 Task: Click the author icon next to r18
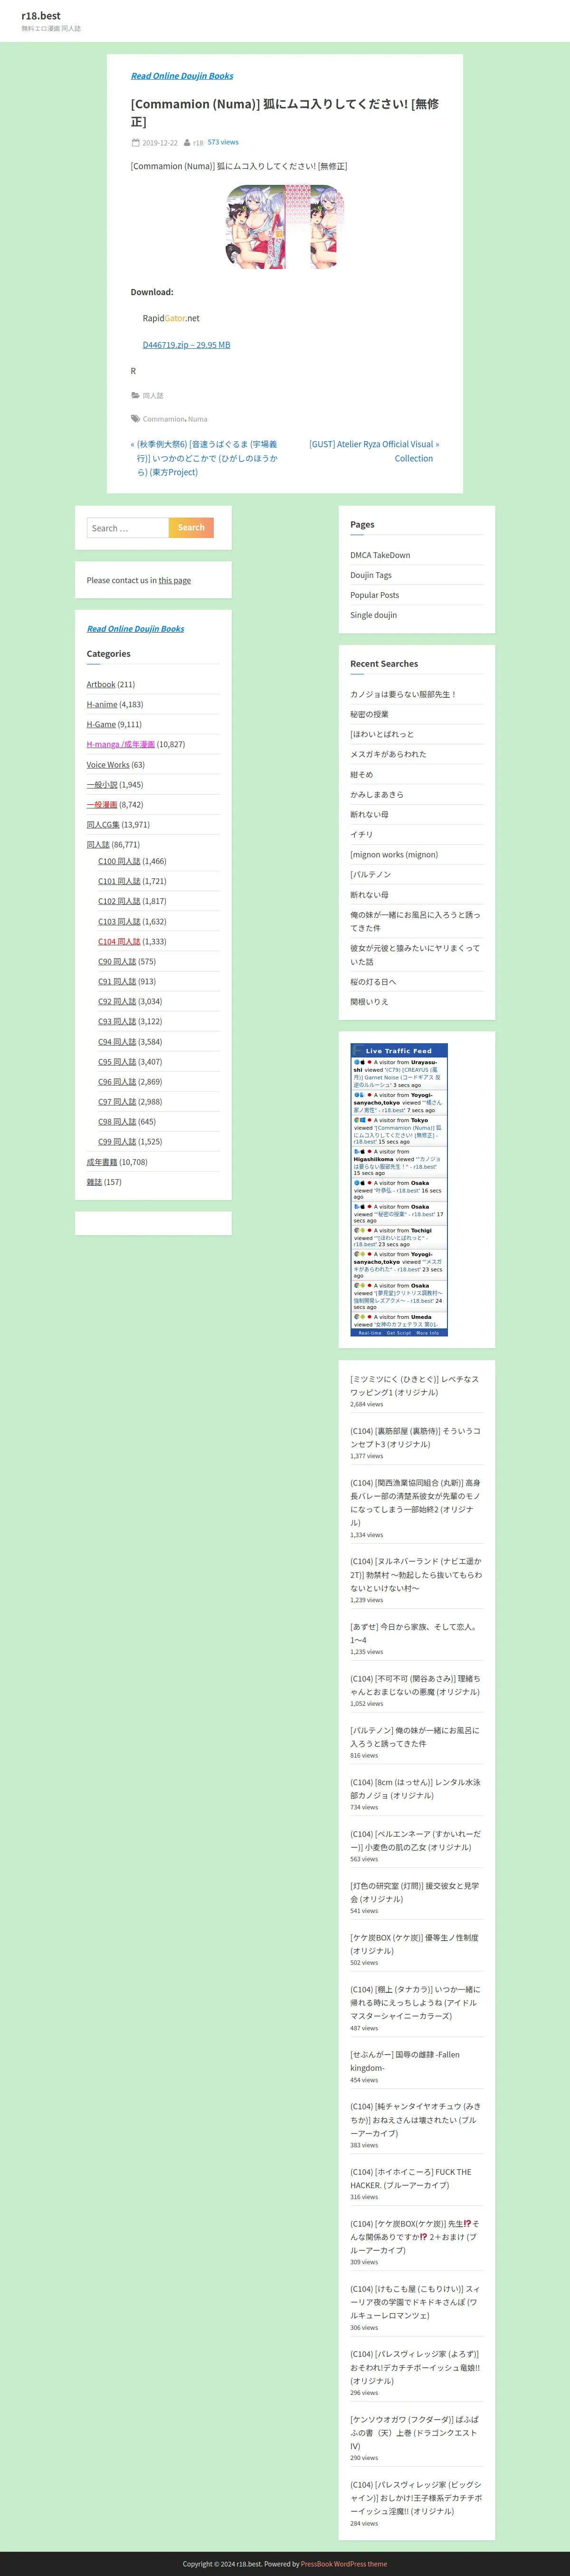(187, 143)
